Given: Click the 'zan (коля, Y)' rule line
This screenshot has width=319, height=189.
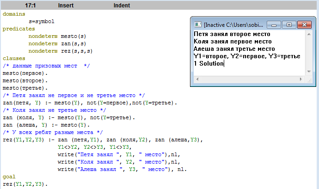Looking at the screenshot, I should [x=69, y=118].
